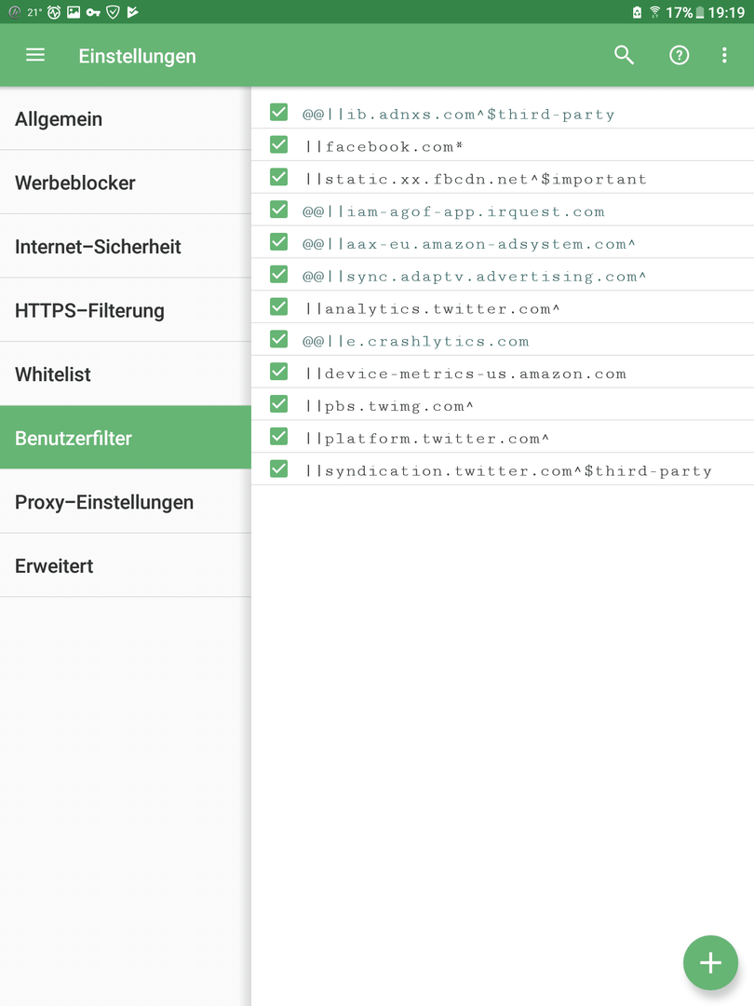754x1006 pixels.
Task: Uncheck the ||analytics.twitter.com^ filter
Action: (279, 307)
